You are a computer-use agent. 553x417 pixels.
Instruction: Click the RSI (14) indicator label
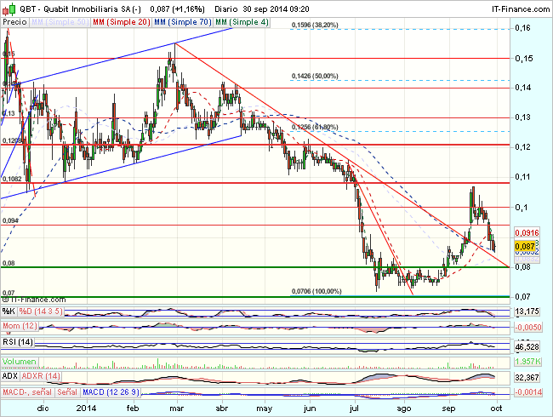18,342
